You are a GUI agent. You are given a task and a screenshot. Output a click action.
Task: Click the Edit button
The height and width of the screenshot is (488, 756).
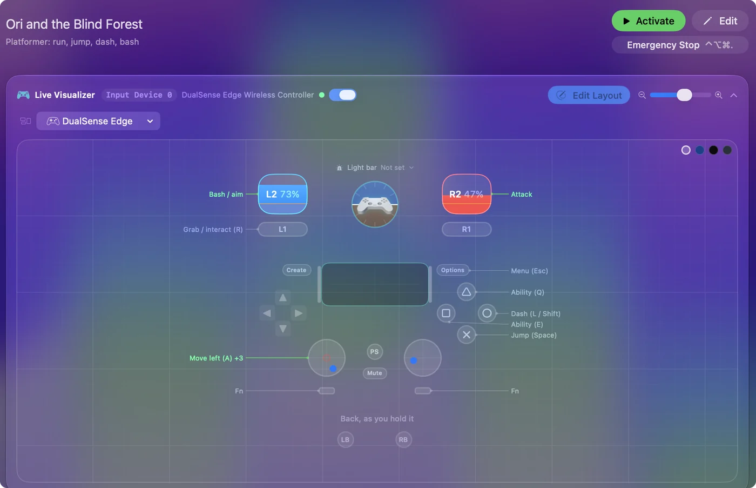pos(720,21)
